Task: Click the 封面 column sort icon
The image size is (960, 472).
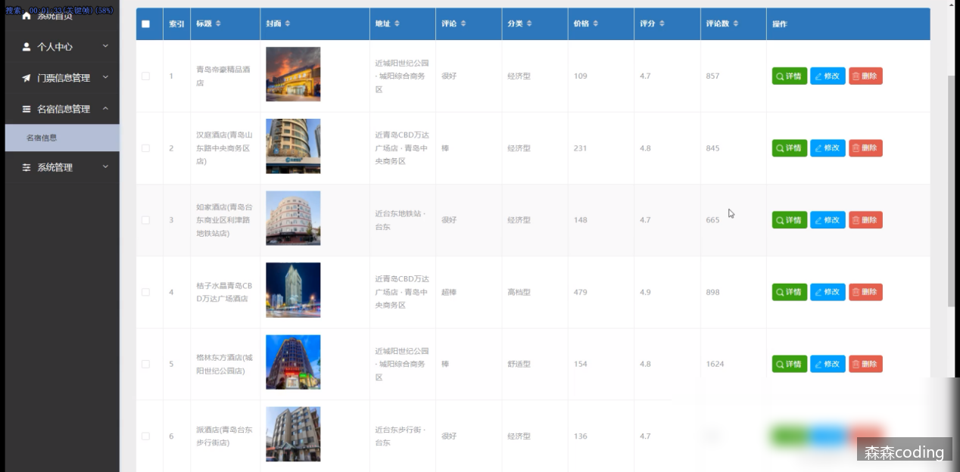Action: tap(288, 24)
